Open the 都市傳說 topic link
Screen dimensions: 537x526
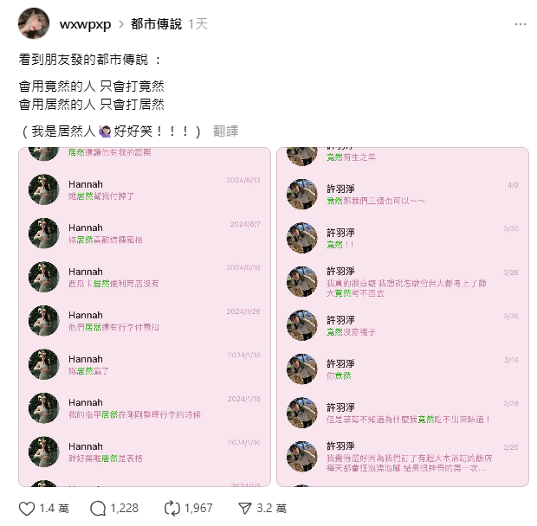coord(156,24)
